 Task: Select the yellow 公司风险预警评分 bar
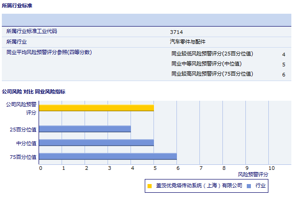(97, 108)
